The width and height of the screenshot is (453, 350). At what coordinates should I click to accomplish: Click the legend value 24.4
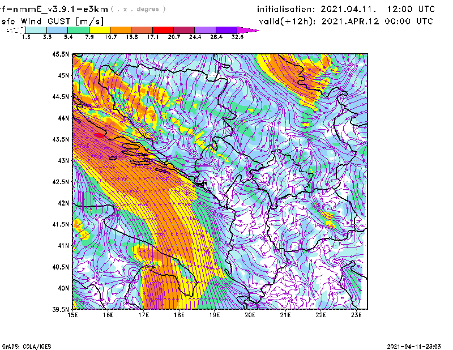(x=195, y=37)
